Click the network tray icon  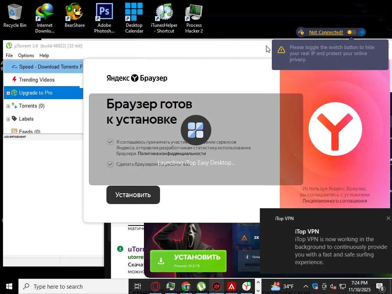(343, 286)
